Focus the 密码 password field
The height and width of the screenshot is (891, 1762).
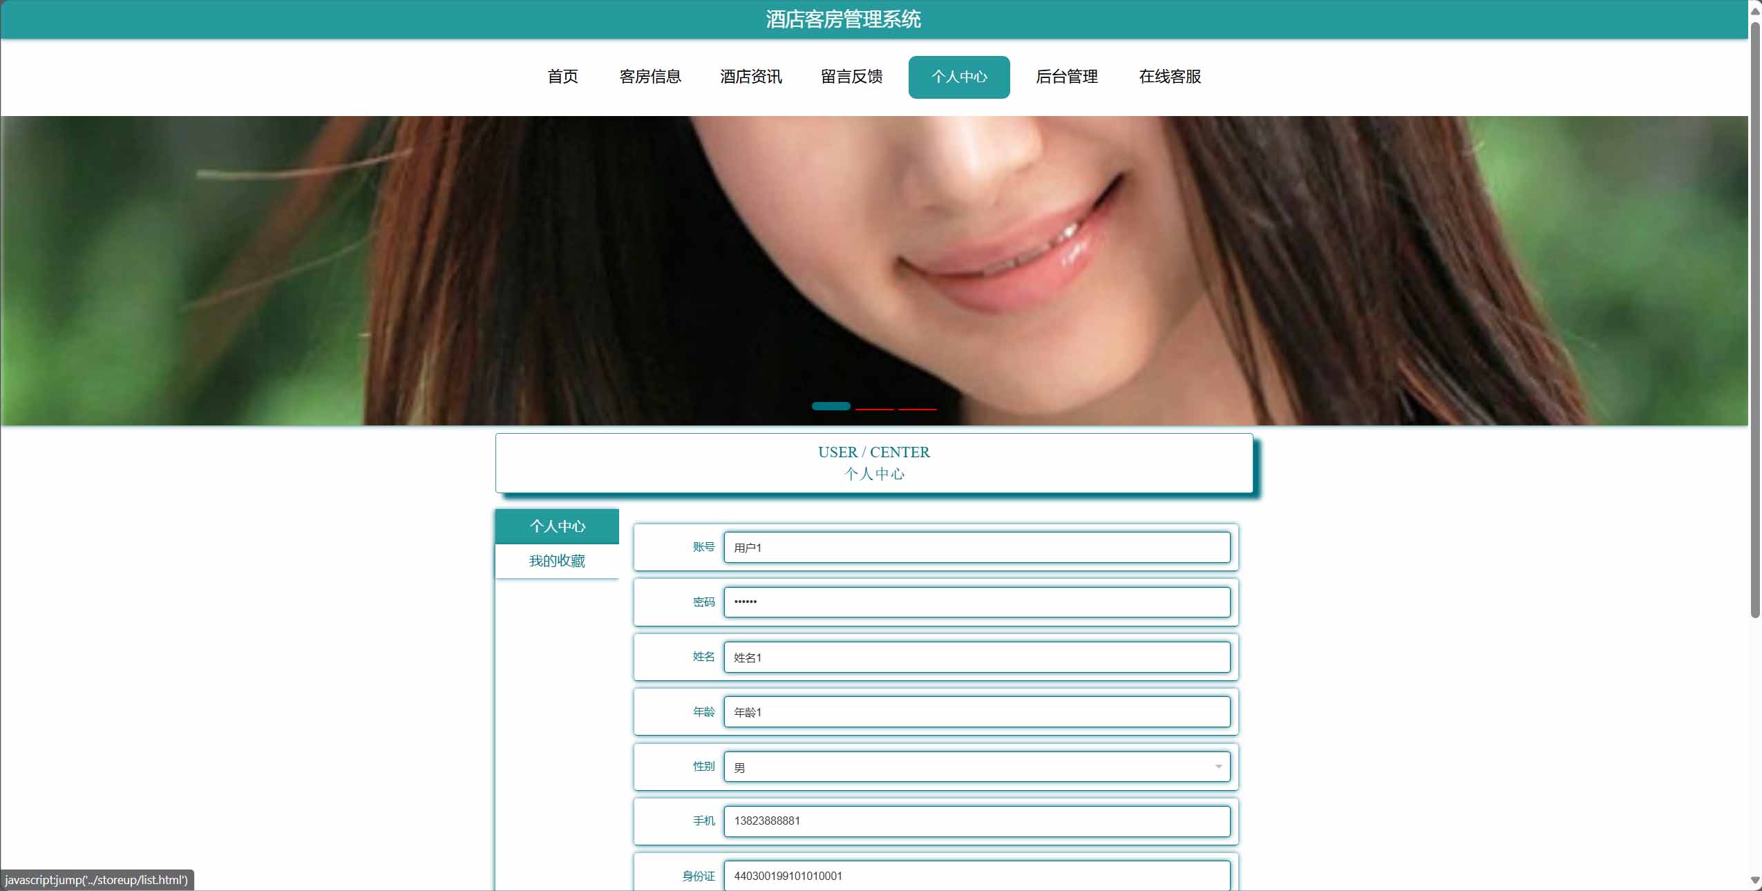[x=977, y=602]
